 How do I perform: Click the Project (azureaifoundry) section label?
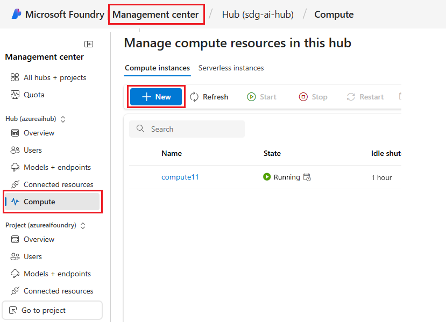(41, 225)
